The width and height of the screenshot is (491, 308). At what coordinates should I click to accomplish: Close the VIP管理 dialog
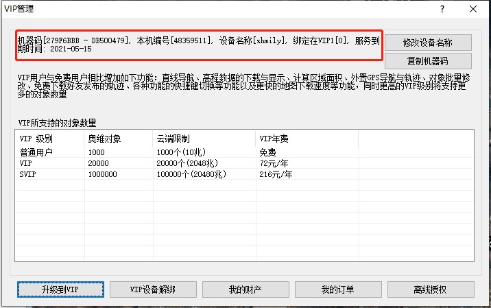(x=474, y=9)
